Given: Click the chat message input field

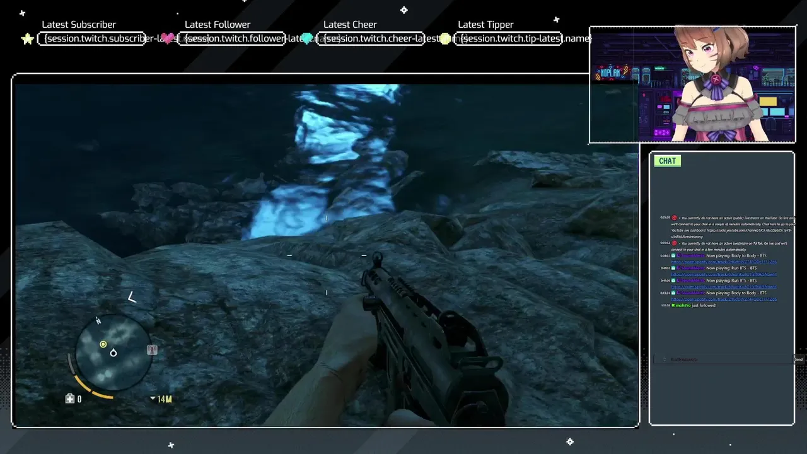Looking at the screenshot, I should 723,359.
